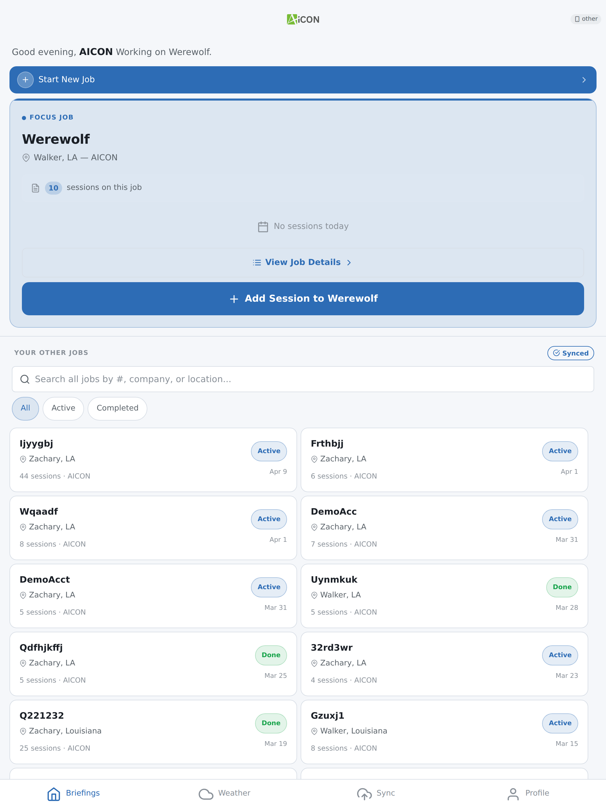Open the Q221232 job card

[153, 732]
